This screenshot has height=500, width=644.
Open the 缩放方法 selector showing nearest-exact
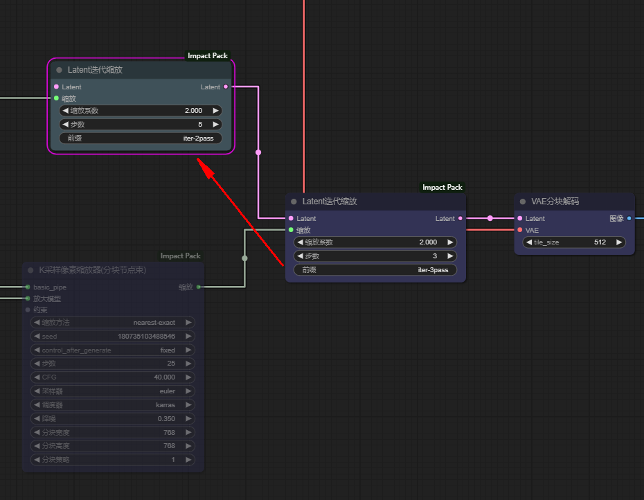pyautogui.click(x=113, y=322)
